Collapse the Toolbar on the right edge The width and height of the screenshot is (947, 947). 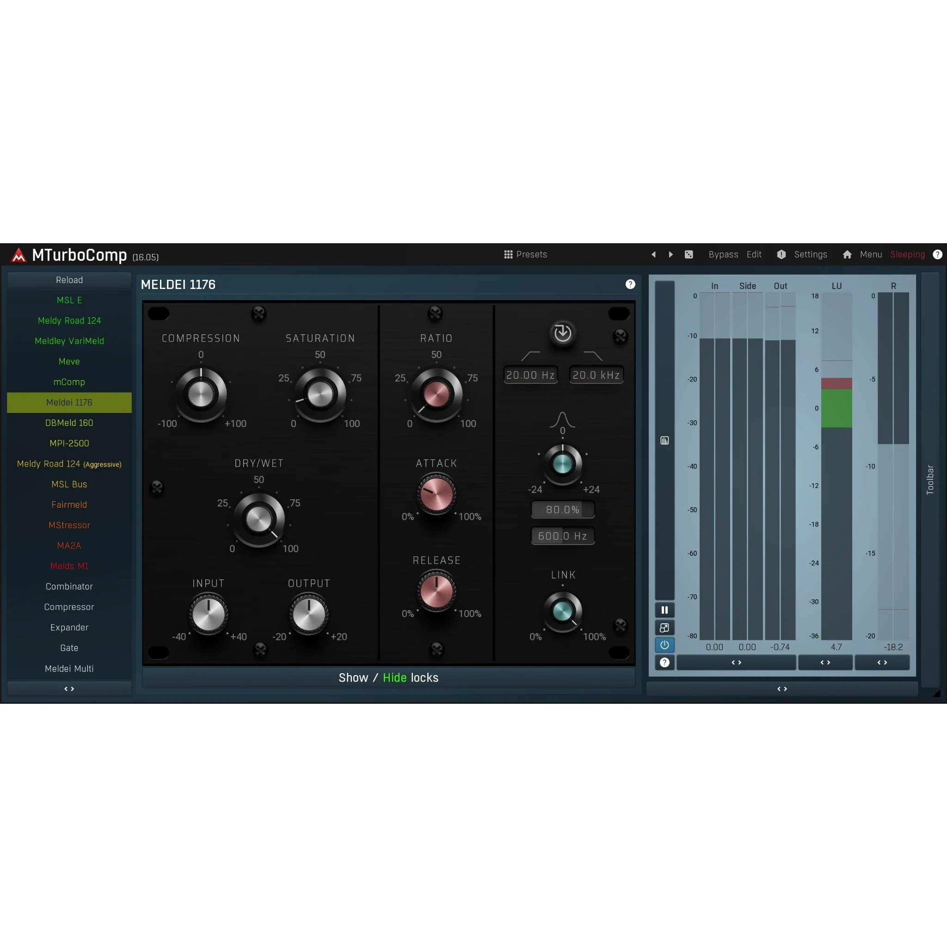click(x=930, y=478)
